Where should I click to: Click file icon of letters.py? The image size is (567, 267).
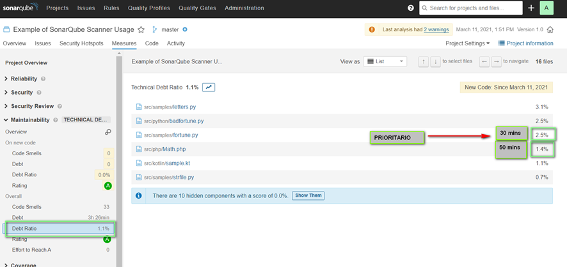138,107
